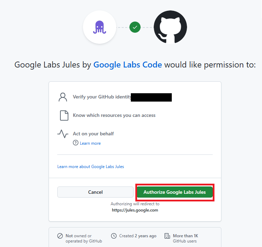262x247 pixels.
Task: Click the https://jules.google.com redirect URL text
Action: [135, 210]
